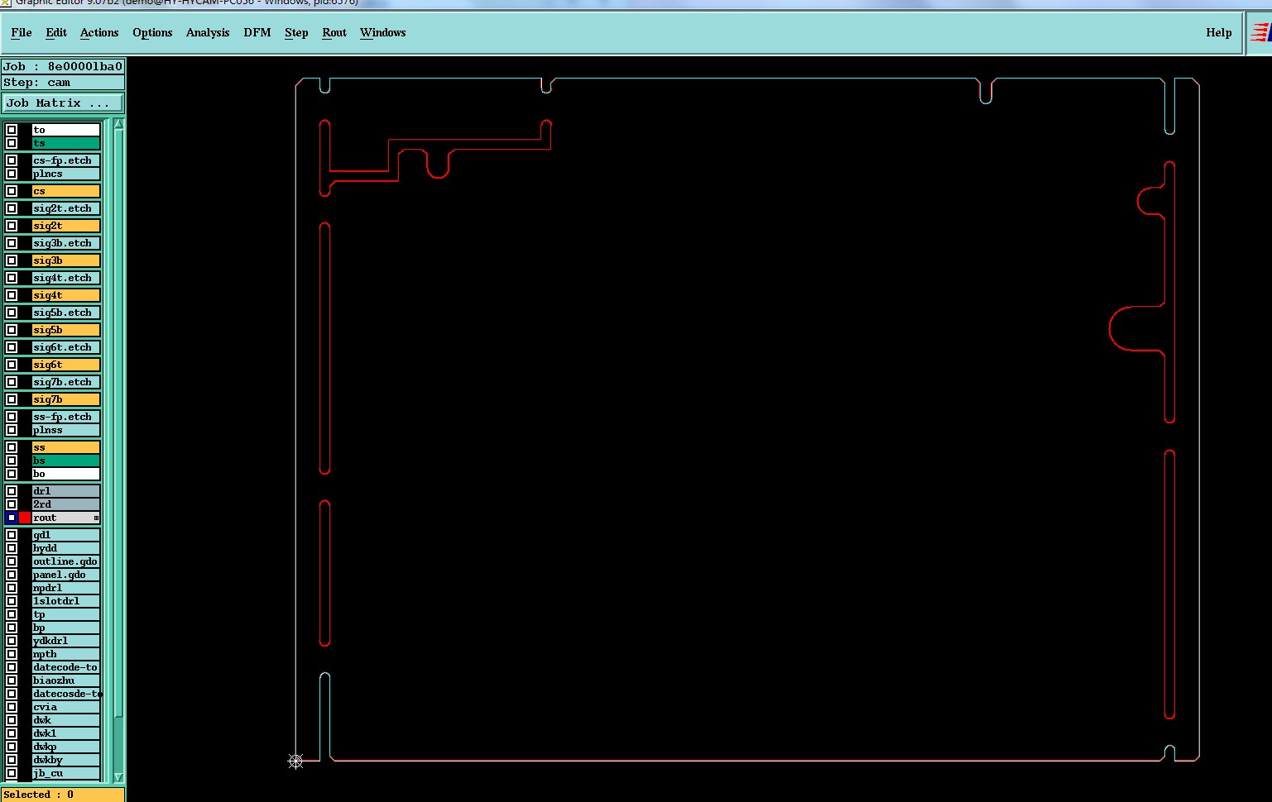
Task: Select the sig4t layer name
Action: tap(66, 295)
